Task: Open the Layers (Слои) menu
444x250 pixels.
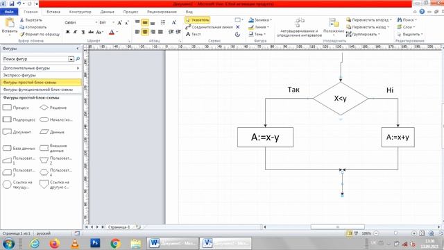Action: (x=406, y=27)
